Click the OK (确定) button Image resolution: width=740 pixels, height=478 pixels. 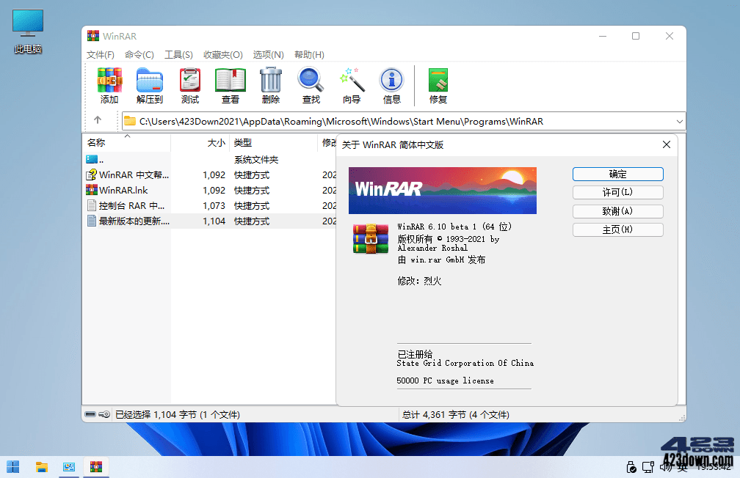click(x=618, y=174)
